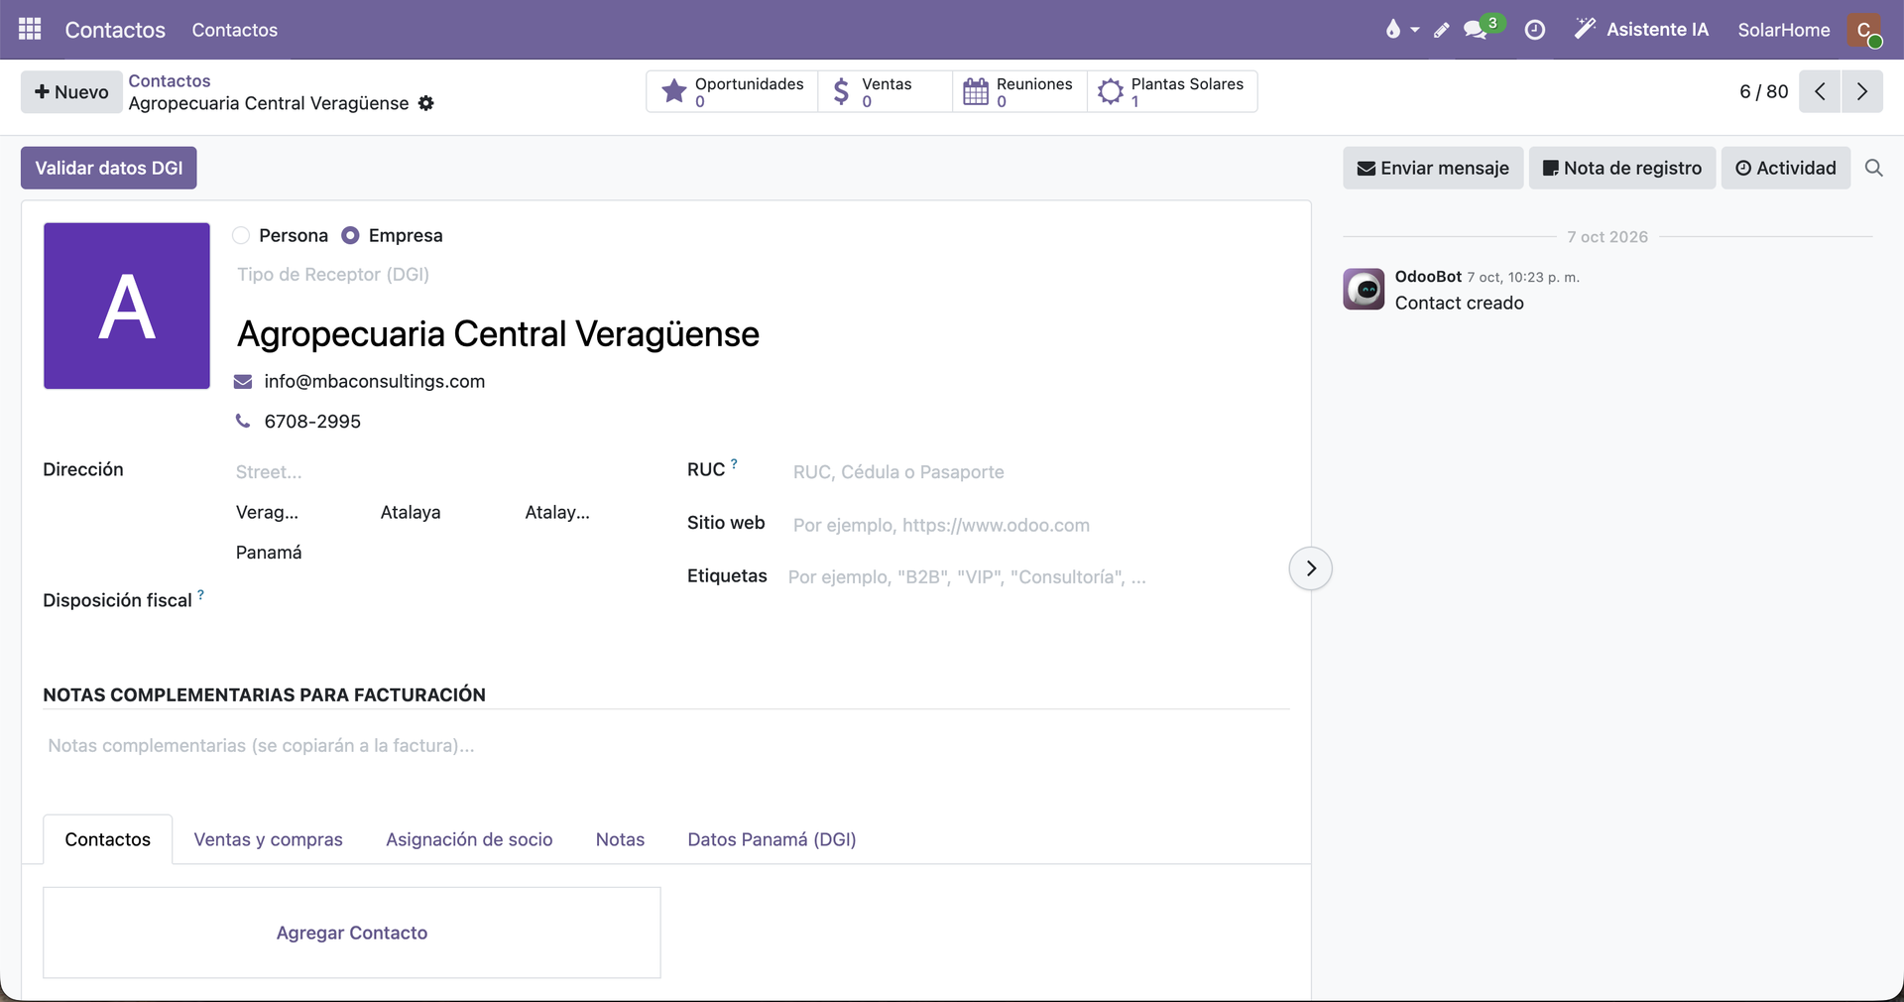
Task: Click Validar datos DGI button
Action: pyautogui.click(x=109, y=168)
